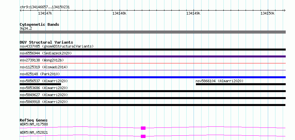Click the left arrow of the ruler
The image size is (295, 140).
(21, 10)
